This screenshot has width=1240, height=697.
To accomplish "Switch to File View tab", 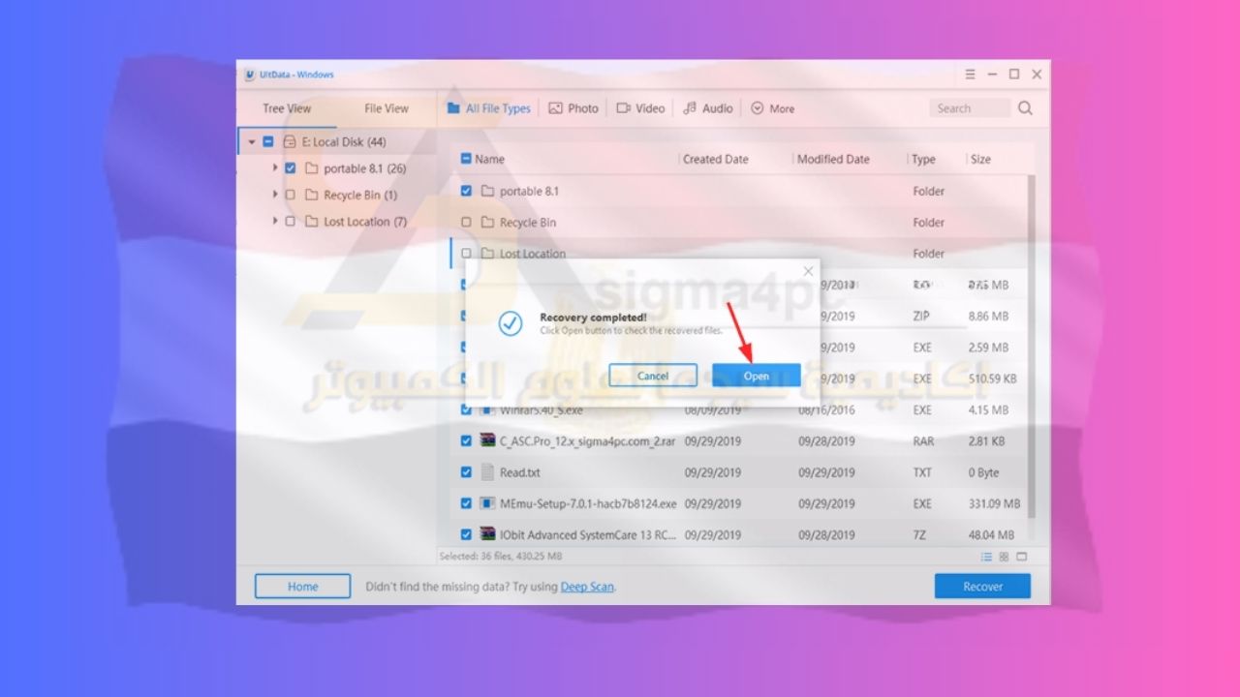I will click(x=387, y=108).
